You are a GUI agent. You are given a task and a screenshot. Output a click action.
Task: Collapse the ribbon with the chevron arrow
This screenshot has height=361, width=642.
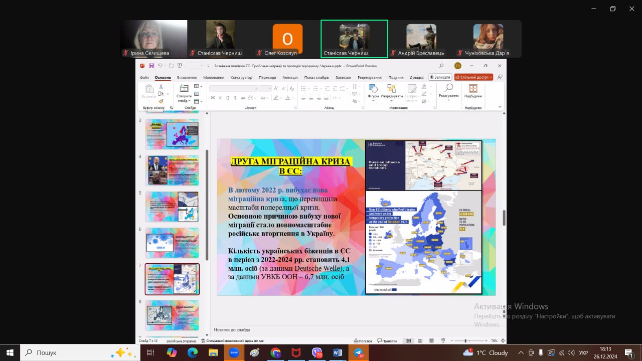coord(500,107)
